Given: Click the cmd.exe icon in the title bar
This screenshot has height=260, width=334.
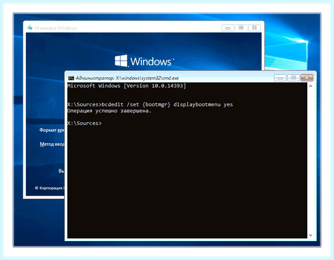Looking at the screenshot, I should (x=71, y=78).
